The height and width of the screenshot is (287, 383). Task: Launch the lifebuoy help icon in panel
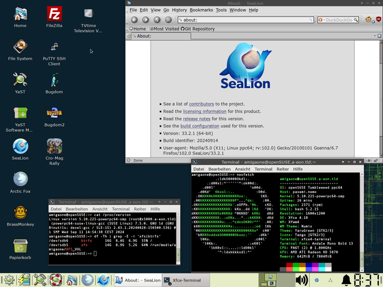point(56,280)
